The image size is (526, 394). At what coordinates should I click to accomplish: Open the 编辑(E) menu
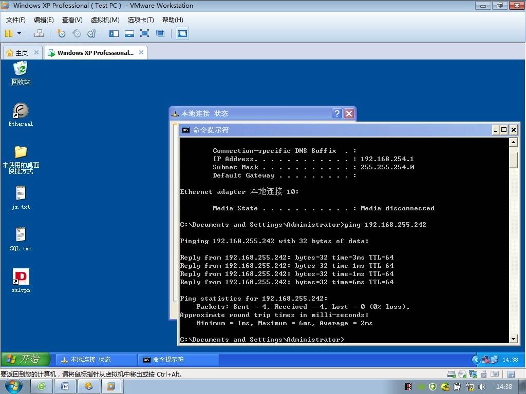(44, 20)
